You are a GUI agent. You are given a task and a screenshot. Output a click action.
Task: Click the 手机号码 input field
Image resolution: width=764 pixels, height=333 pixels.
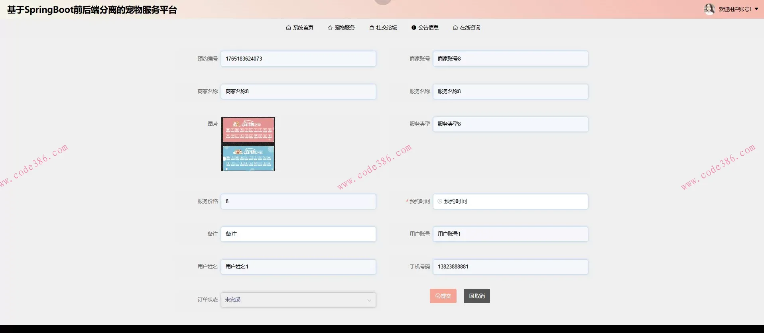coord(510,266)
